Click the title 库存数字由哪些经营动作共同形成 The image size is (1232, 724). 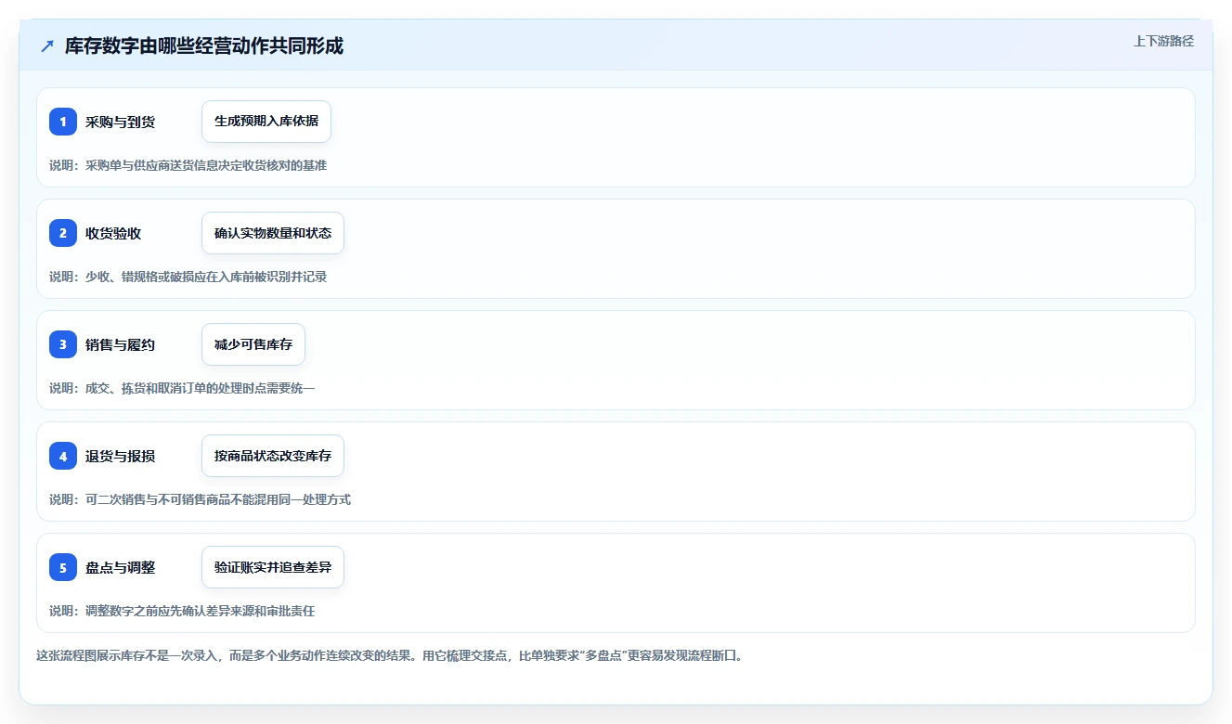point(204,46)
